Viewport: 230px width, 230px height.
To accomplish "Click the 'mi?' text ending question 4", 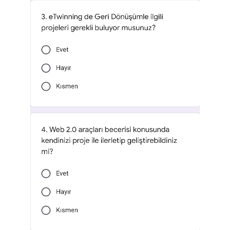I will point(47,151).
